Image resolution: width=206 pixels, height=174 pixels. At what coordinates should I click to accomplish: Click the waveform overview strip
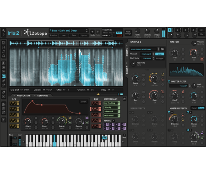(66, 43)
